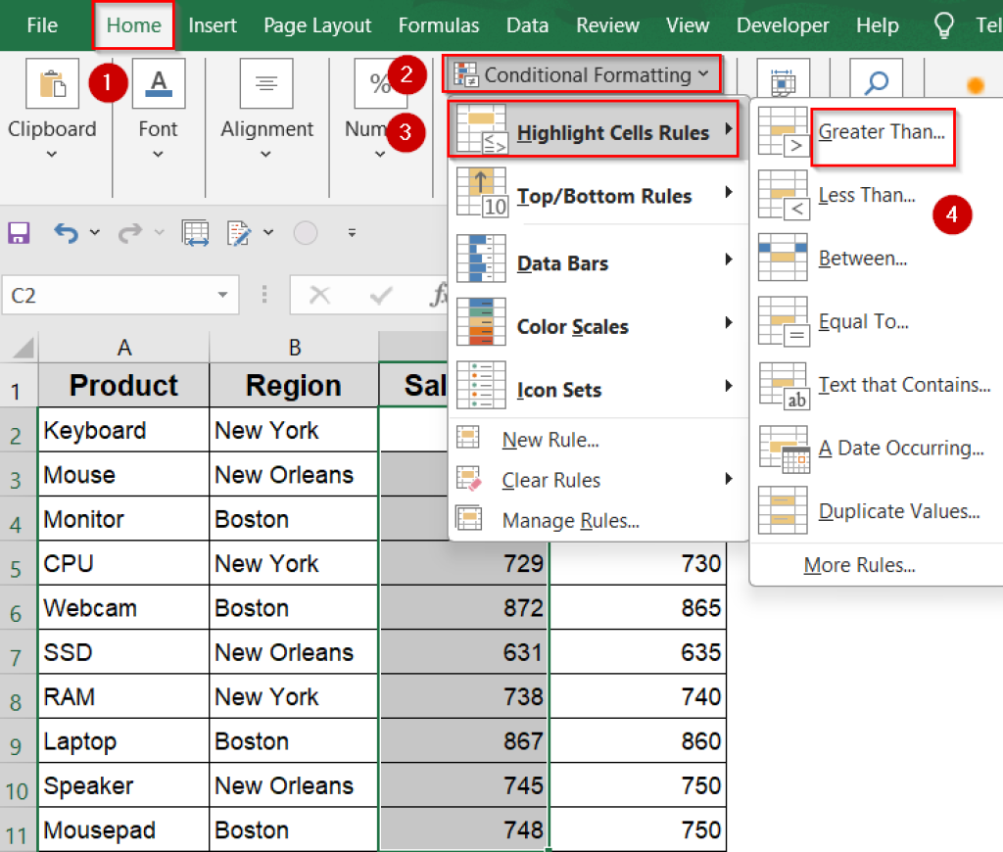Click the Tell Me lightbulb icon
Viewport: 1003px width, 852px height.
(x=942, y=24)
